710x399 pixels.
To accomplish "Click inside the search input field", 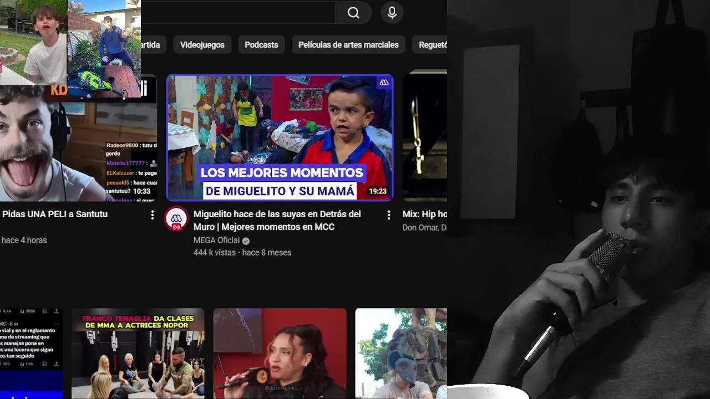I will pos(239,13).
